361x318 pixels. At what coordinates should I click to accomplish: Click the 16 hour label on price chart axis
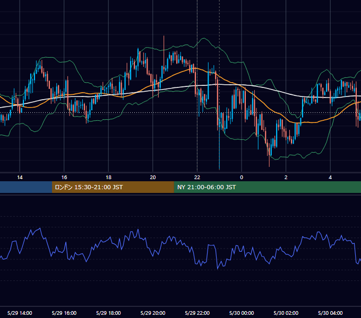[x=64, y=178]
